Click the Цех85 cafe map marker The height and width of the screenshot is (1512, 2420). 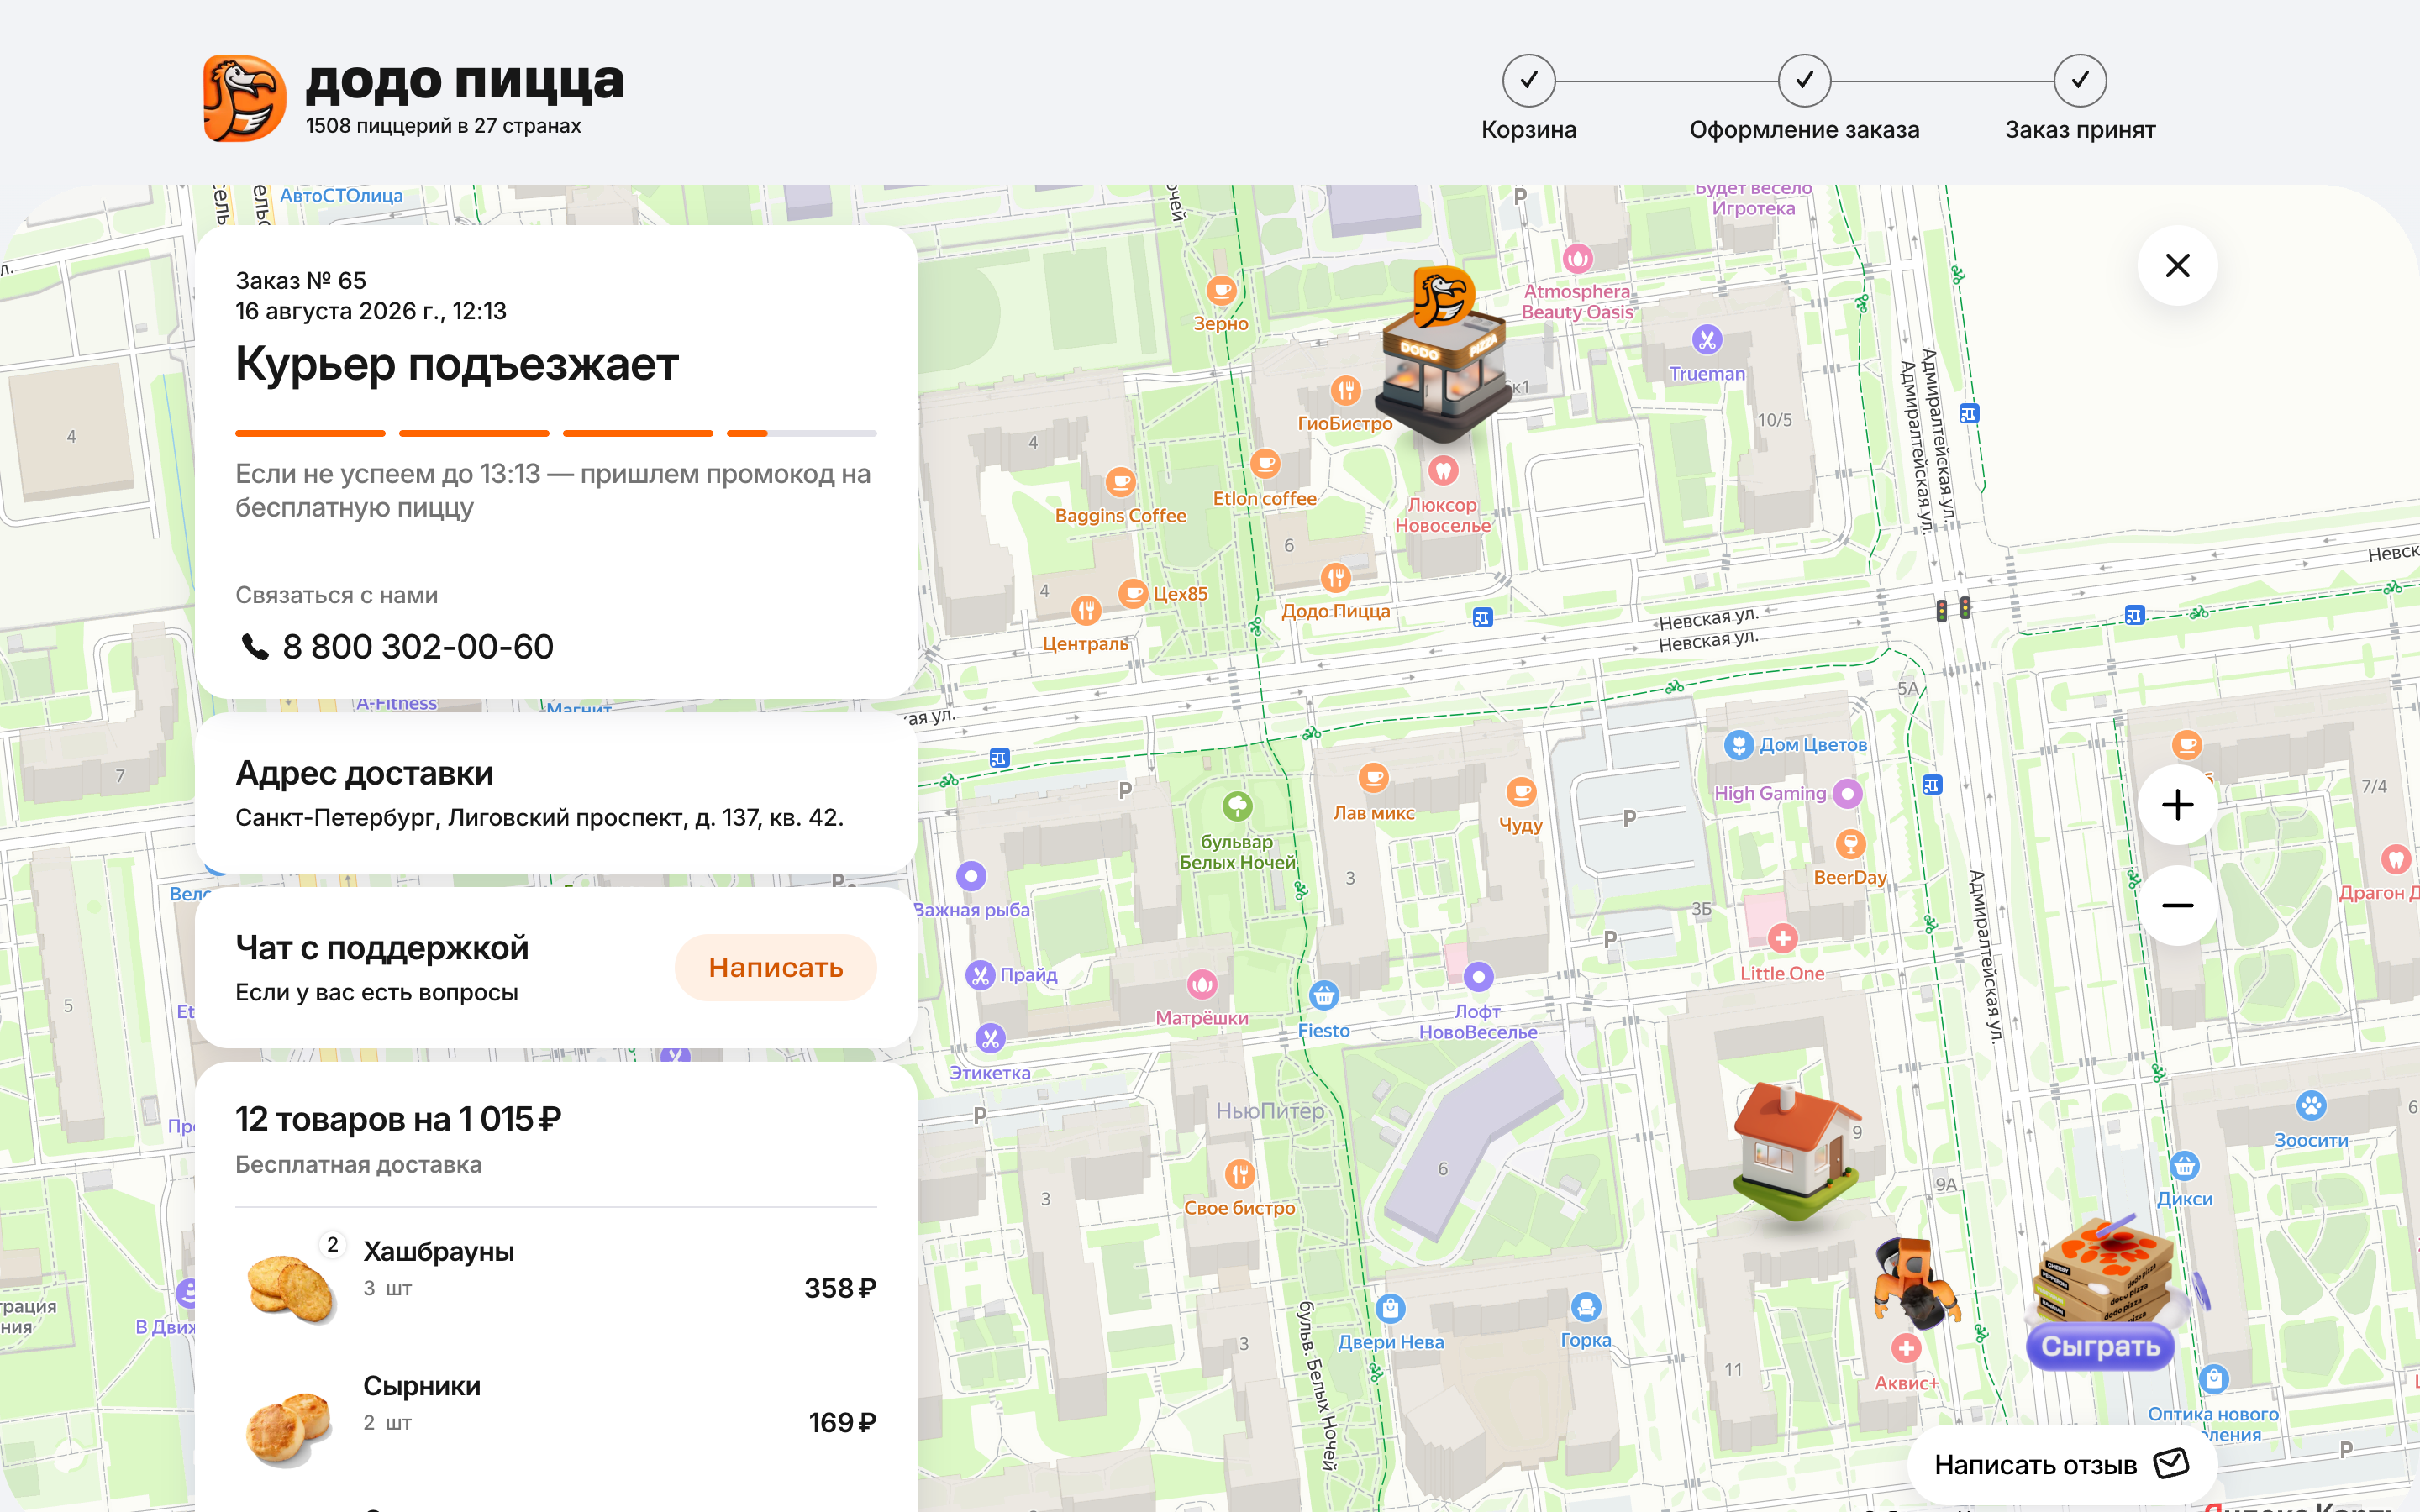click(1132, 593)
